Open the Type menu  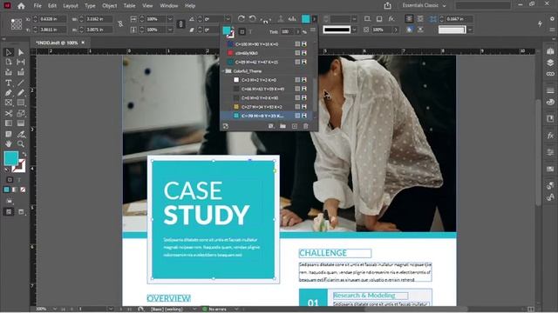[x=90, y=6]
